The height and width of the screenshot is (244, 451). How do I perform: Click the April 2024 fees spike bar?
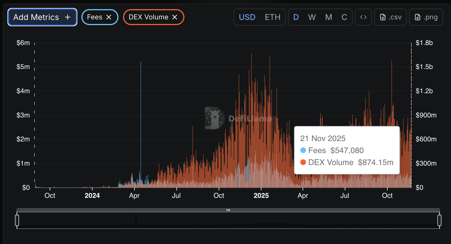click(x=140, y=114)
